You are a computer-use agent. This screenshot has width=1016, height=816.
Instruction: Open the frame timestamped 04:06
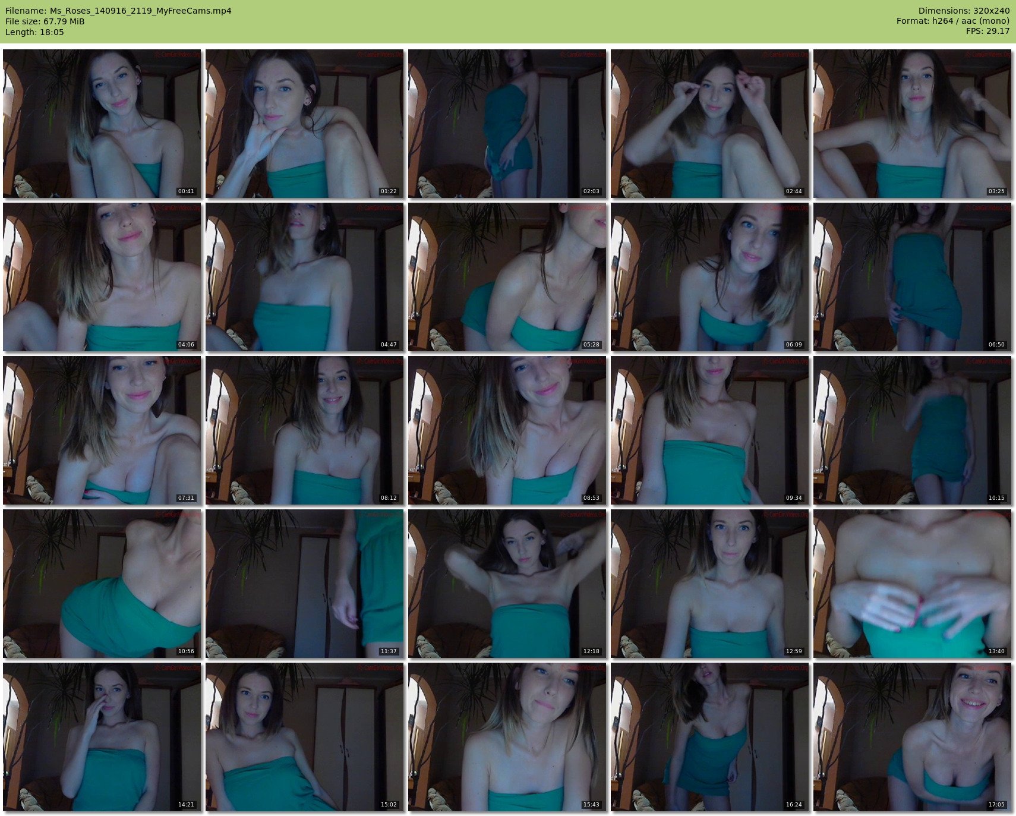102,277
